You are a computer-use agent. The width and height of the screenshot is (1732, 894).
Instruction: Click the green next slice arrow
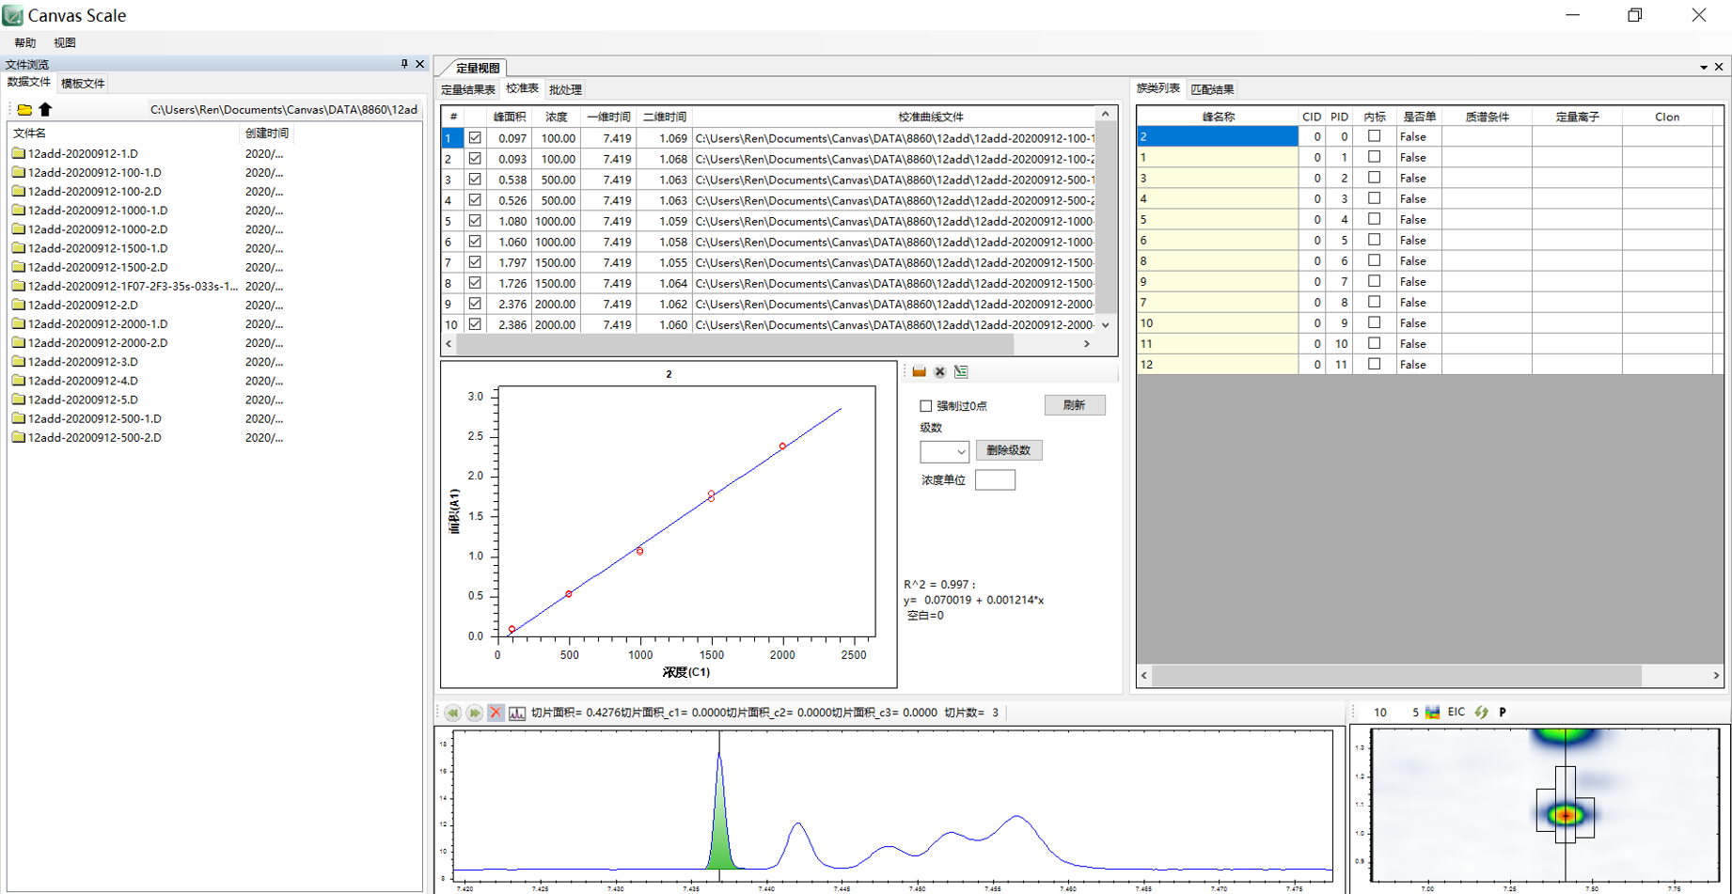click(474, 713)
